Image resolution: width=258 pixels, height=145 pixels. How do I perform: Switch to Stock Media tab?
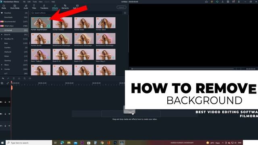pyautogui.click(x=15, y=7)
